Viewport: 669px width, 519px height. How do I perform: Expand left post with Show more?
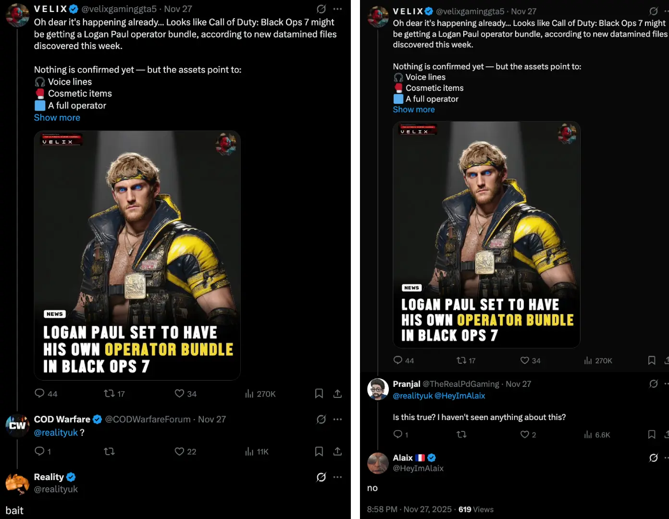point(57,118)
